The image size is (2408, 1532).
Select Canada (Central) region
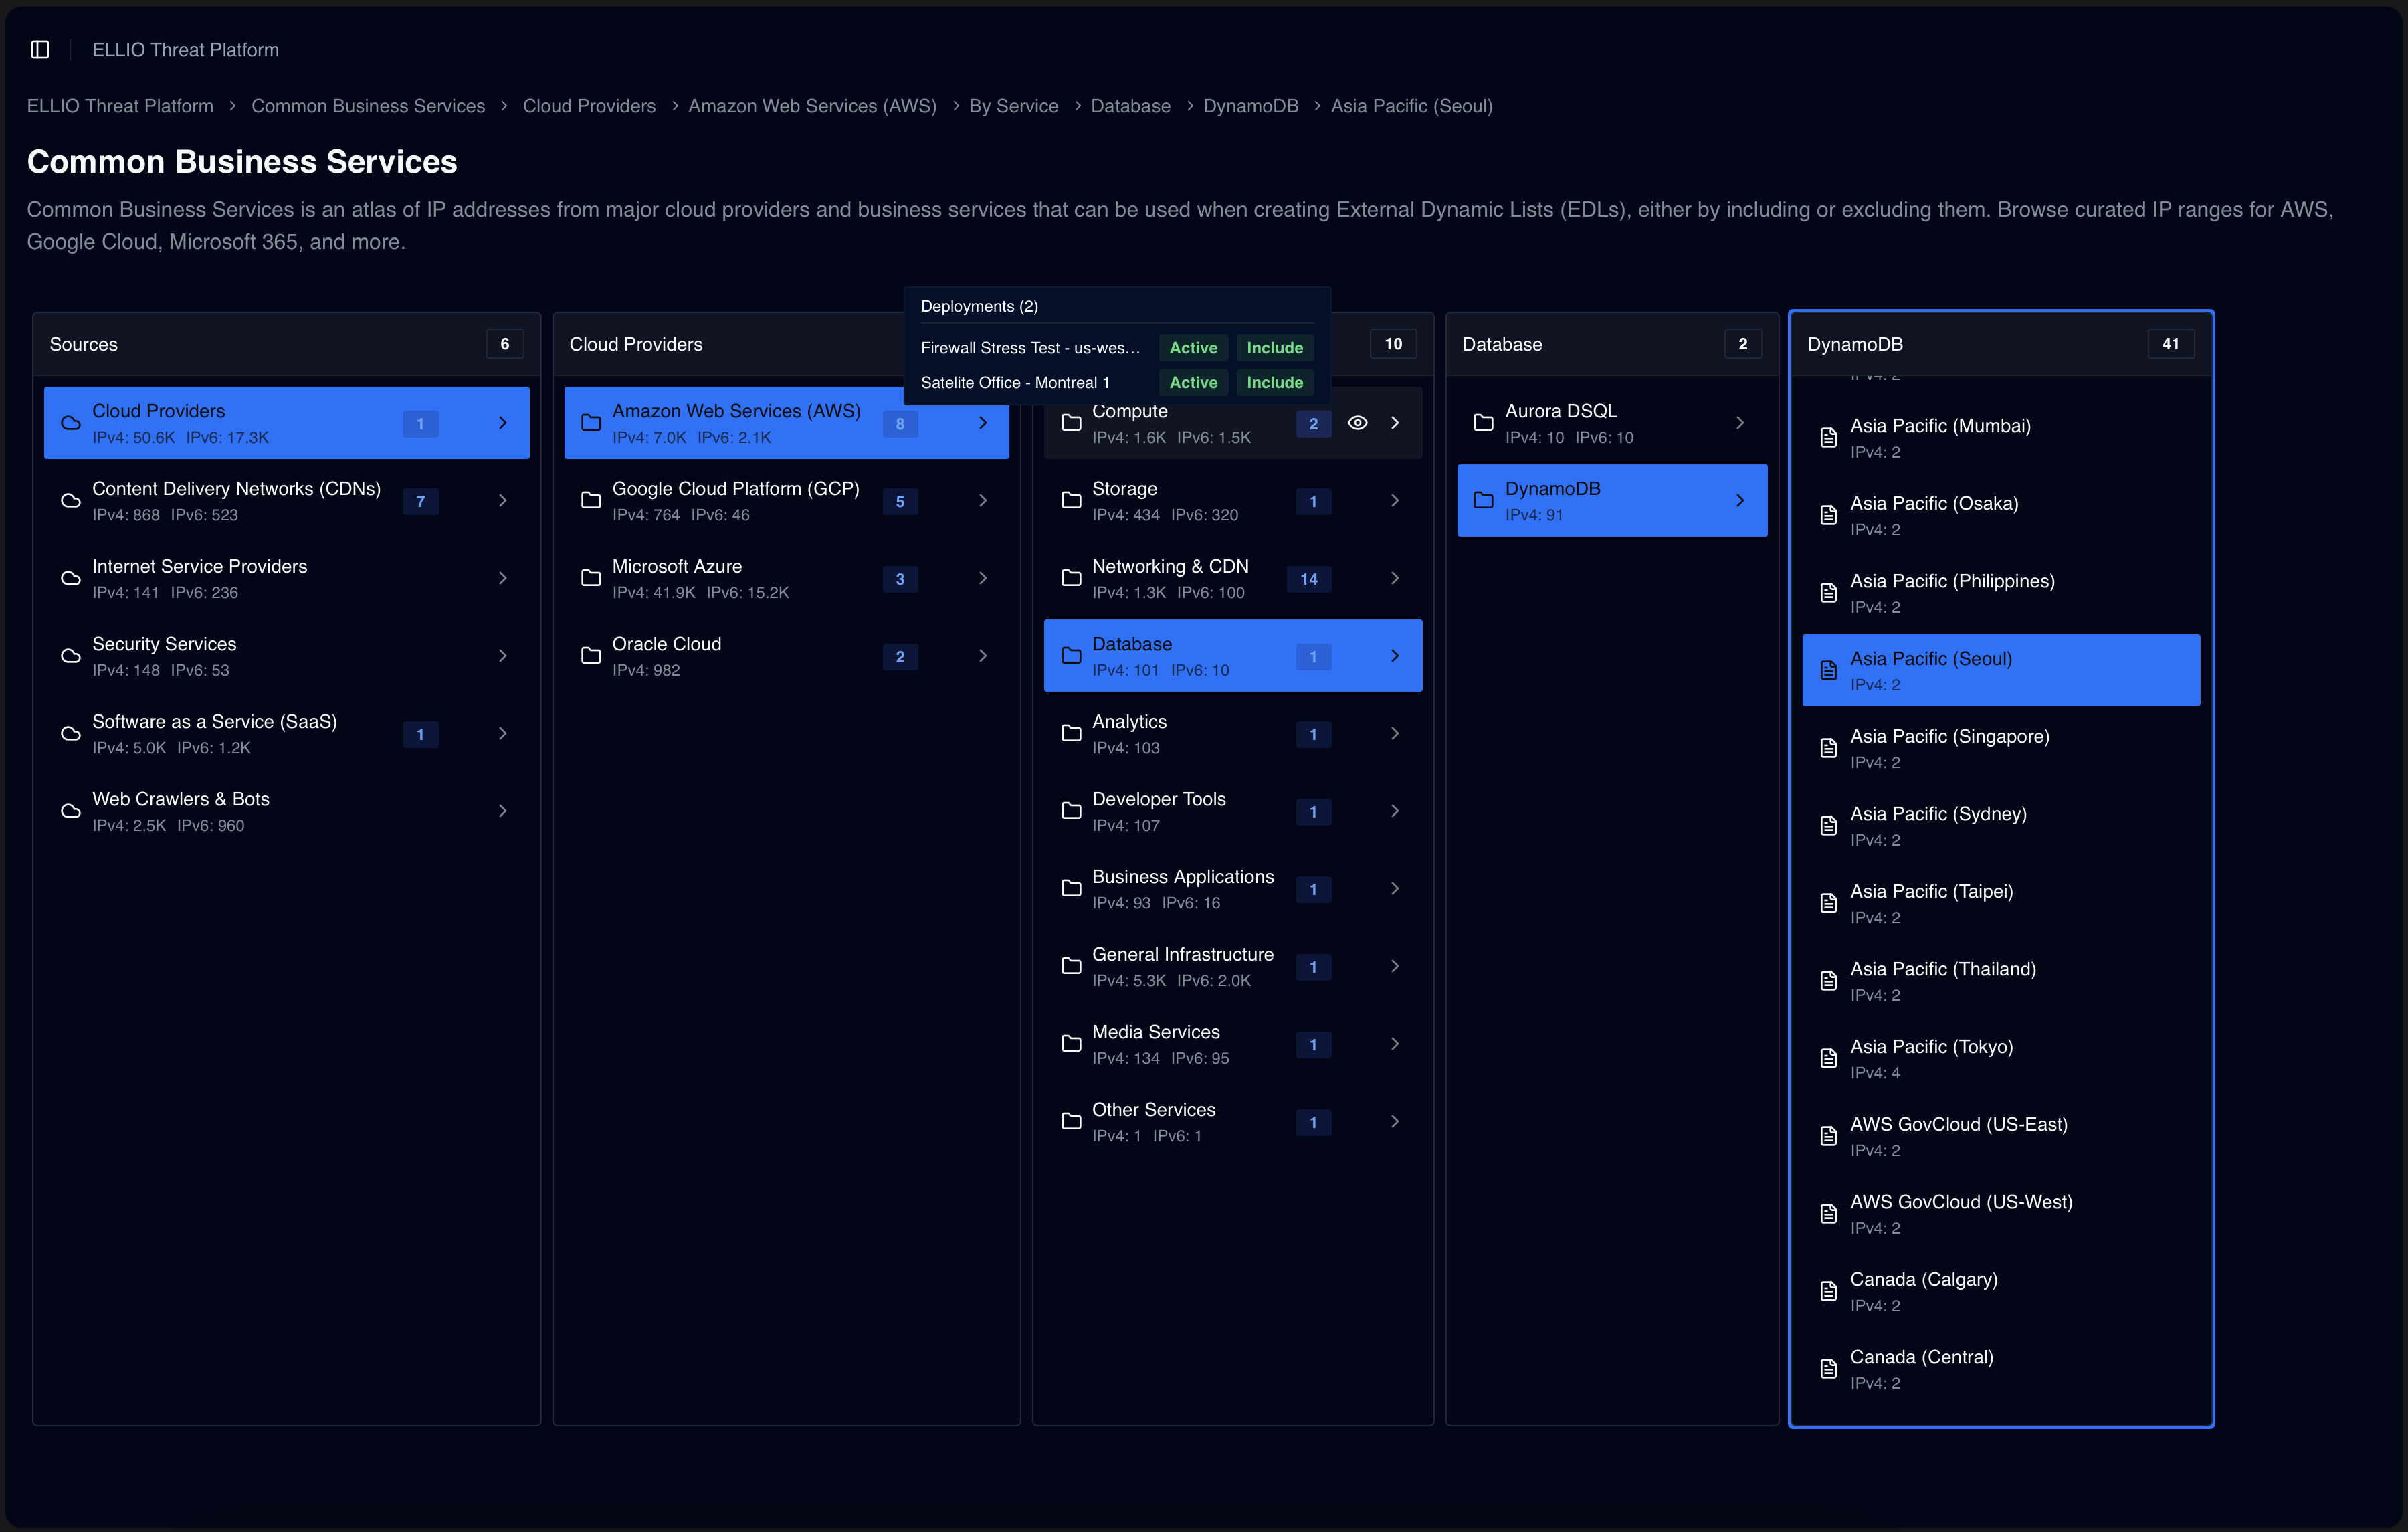click(x=2001, y=1369)
